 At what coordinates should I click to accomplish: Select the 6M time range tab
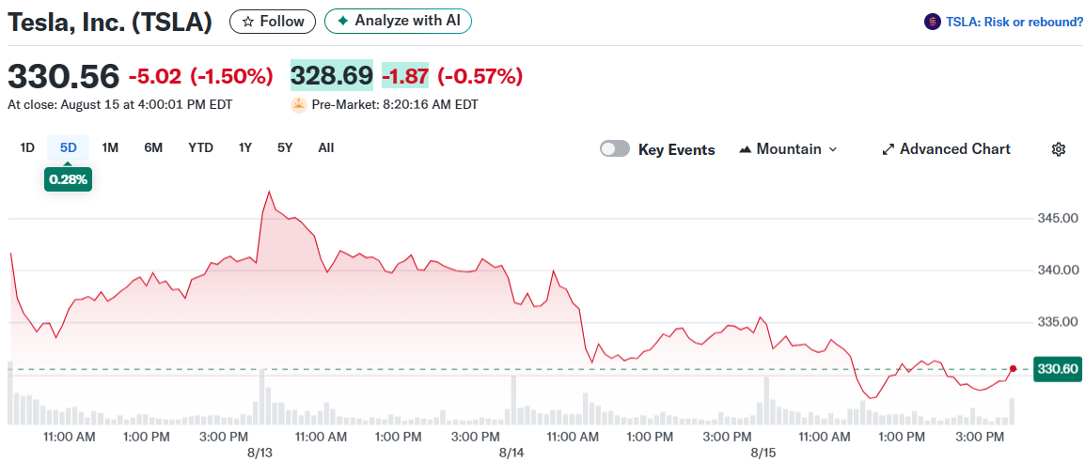click(153, 147)
